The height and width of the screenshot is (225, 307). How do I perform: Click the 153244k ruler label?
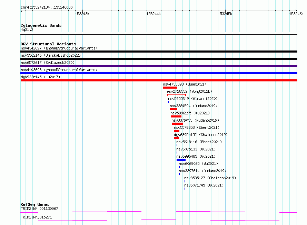[x=153, y=14]
